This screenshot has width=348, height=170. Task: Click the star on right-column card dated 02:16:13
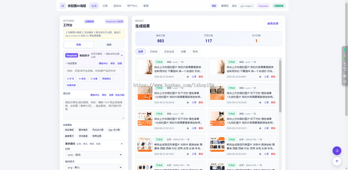click(x=260, y=128)
